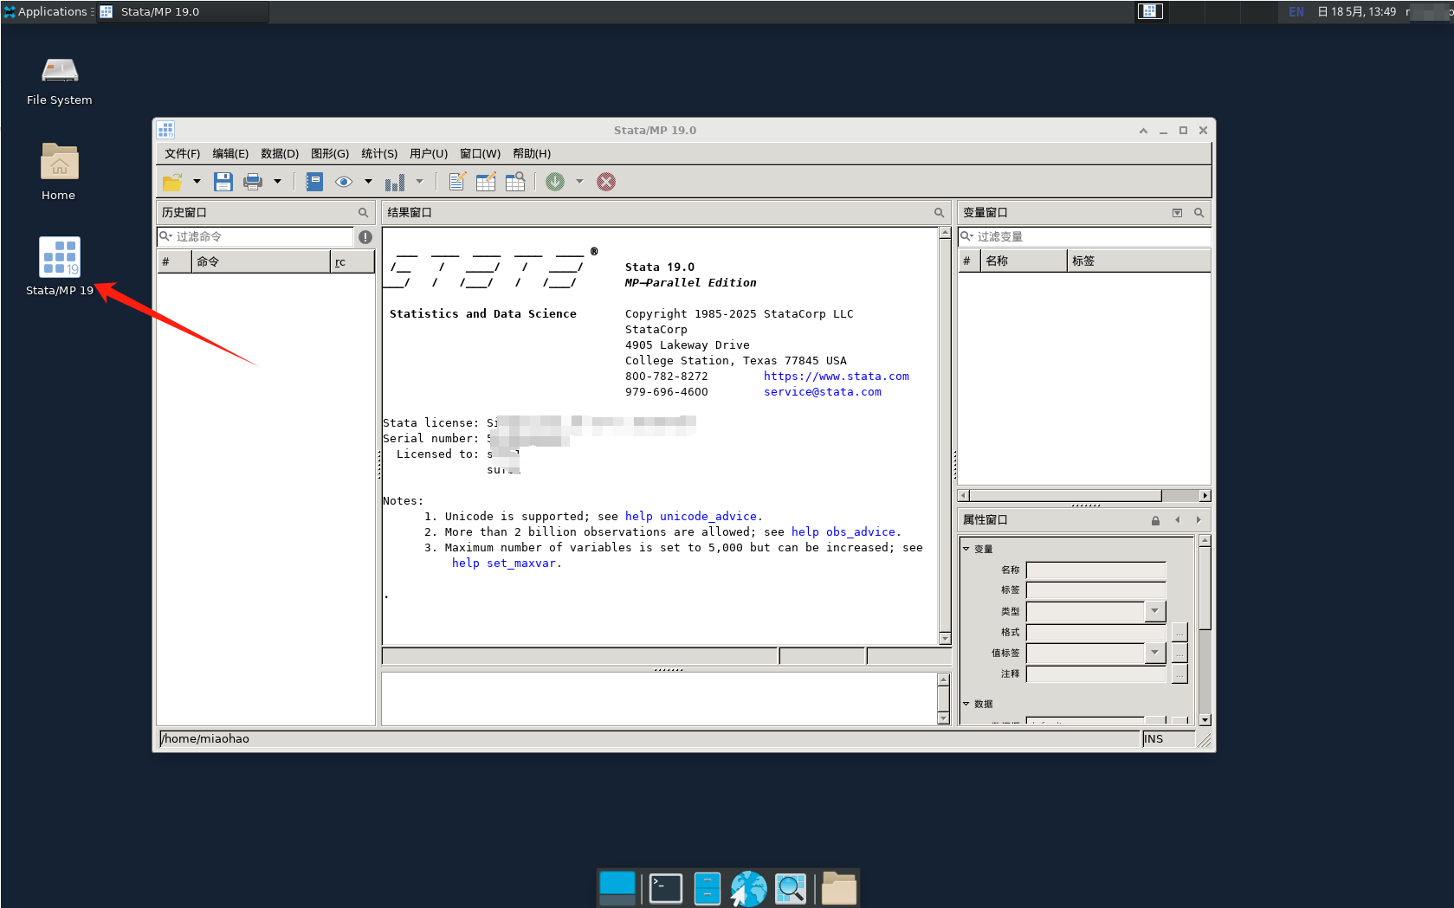Click the Viewer eye icon
Viewport: 1454px width, 908px height.
point(344,182)
